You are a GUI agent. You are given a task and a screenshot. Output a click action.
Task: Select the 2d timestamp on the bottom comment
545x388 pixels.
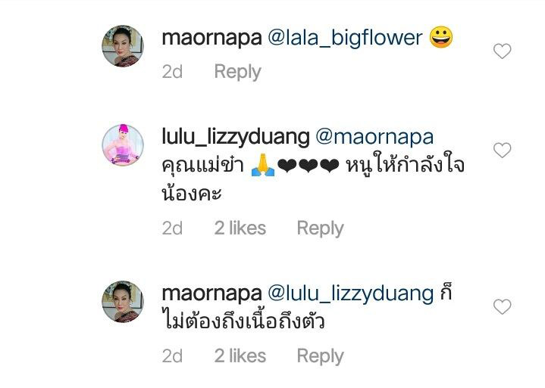(x=172, y=356)
